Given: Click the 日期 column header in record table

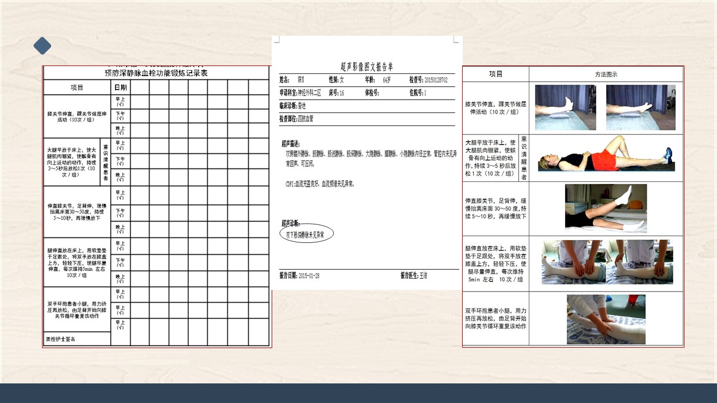Looking at the screenshot, I should click(120, 87).
